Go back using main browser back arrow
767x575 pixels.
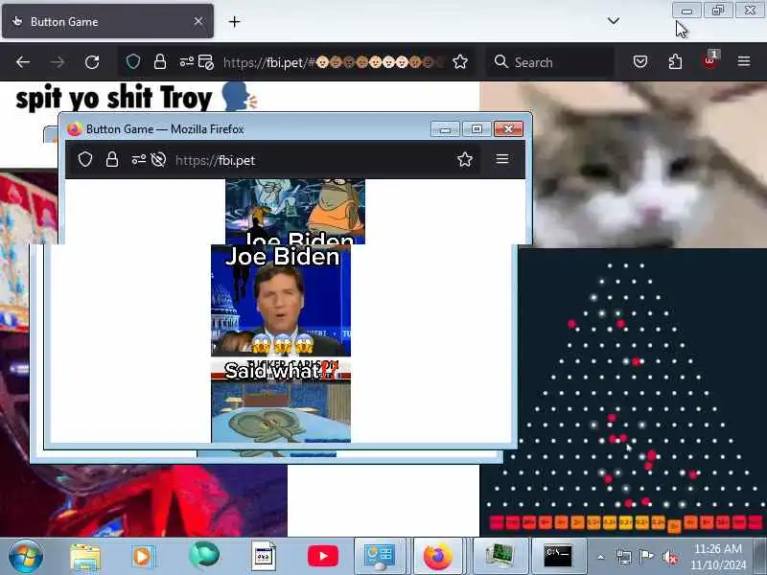(x=23, y=62)
